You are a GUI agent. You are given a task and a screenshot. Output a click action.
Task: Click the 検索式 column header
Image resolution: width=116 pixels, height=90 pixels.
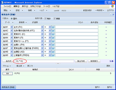tap(35, 69)
